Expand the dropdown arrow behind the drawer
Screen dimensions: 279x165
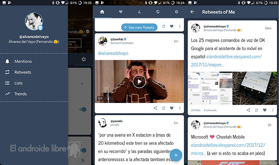[x=82, y=84]
